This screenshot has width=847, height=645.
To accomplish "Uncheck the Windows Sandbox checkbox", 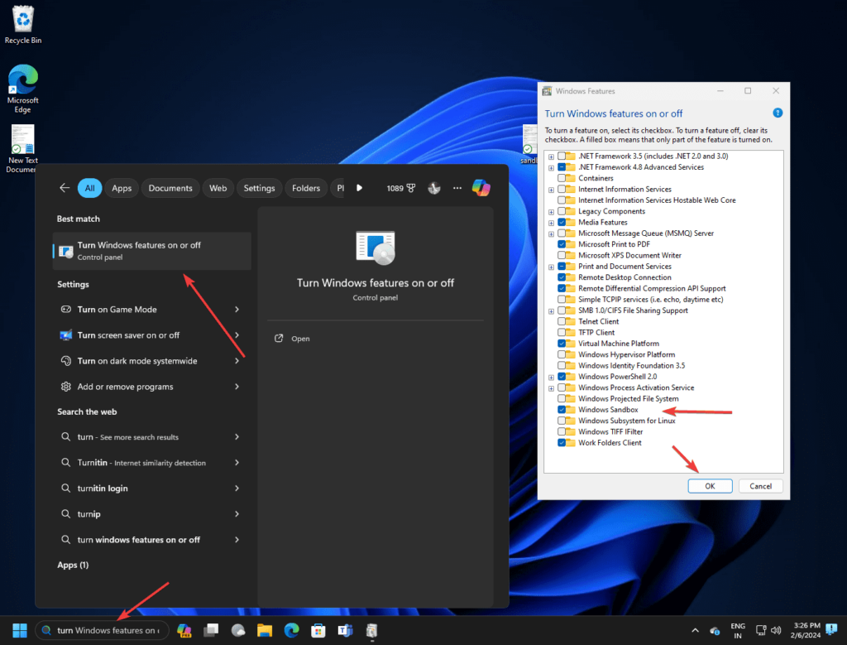I will pos(562,410).
